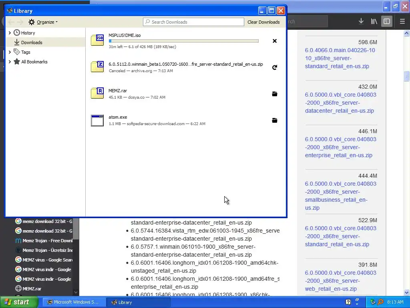Image resolution: width=410 pixels, height=308 pixels.
Task: Open the Firefox hamburger menu
Action: coord(402,21)
